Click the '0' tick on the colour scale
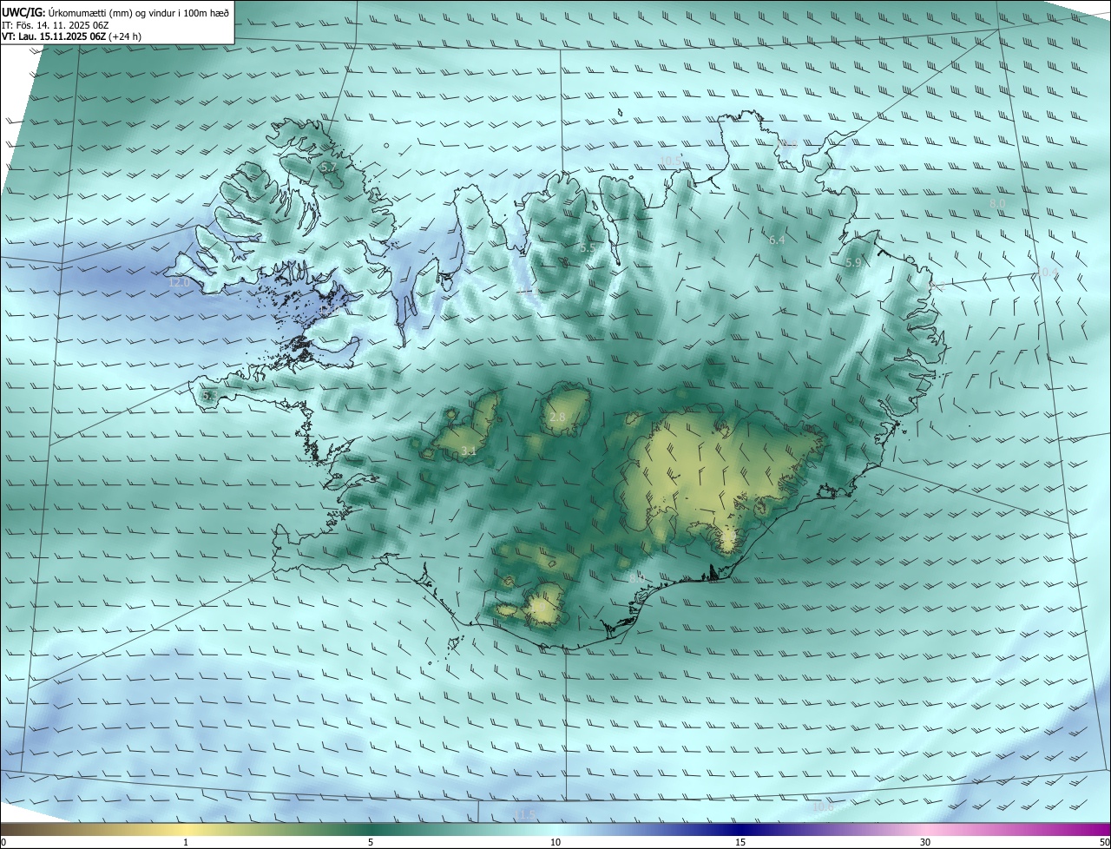Screen dimensions: 1111x849 tap(3, 842)
